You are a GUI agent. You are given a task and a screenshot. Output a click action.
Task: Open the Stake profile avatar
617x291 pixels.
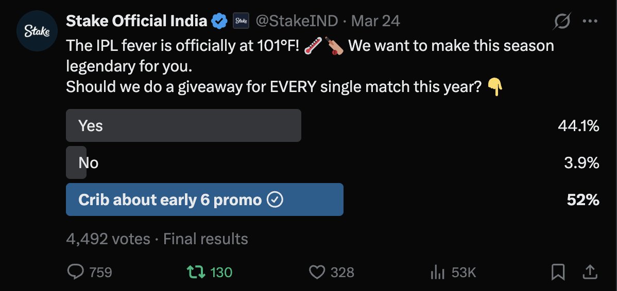tap(37, 31)
